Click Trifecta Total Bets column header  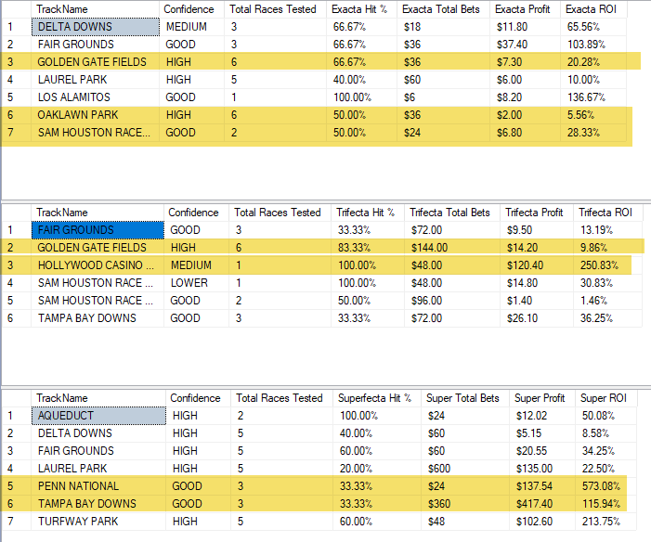pos(452,213)
